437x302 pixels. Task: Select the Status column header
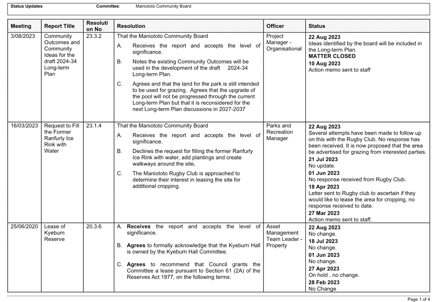tap(317, 26)
